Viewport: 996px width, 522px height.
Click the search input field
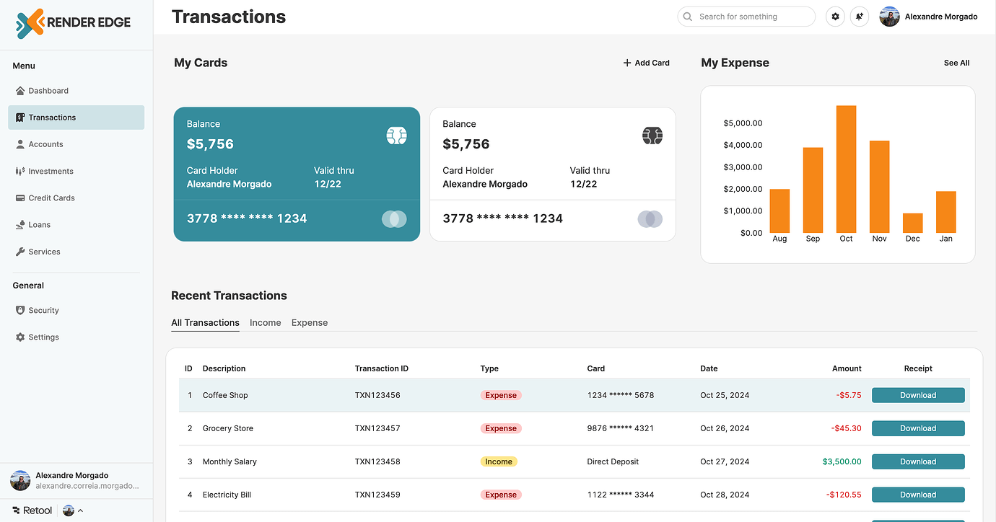pos(746,16)
